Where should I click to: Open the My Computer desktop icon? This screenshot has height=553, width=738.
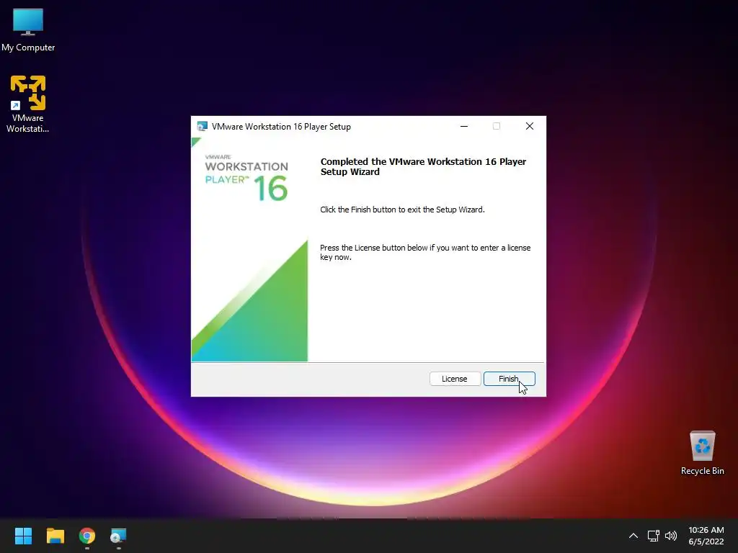pyautogui.click(x=28, y=30)
